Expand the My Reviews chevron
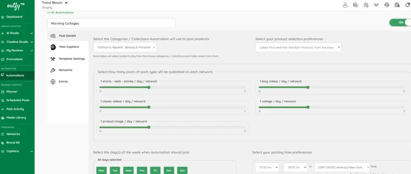Viewport: 411px width, 174px height. point(32,51)
